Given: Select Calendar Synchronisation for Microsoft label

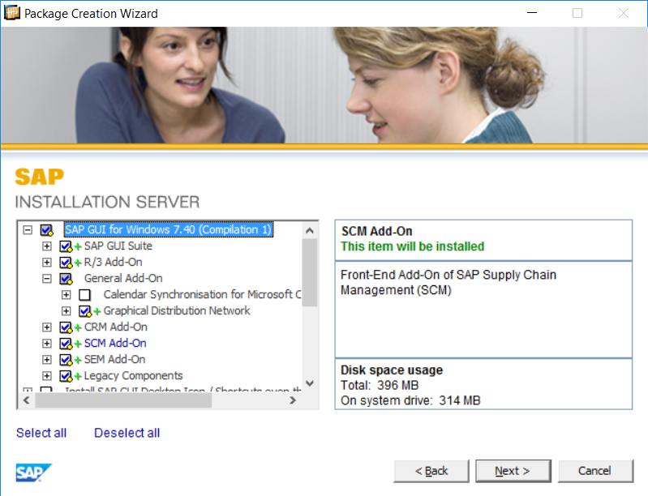Looking at the screenshot, I should pos(202,294).
